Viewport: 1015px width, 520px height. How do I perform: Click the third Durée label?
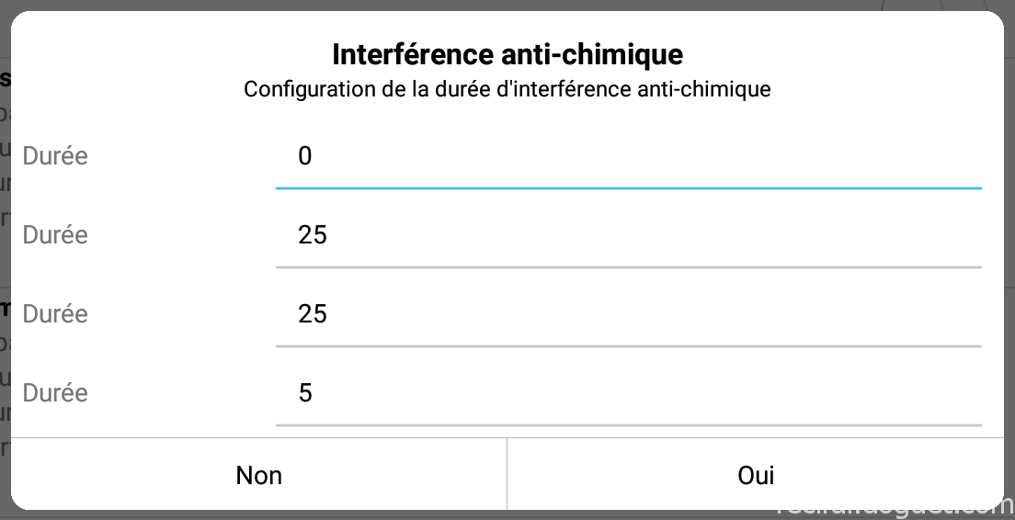point(55,313)
